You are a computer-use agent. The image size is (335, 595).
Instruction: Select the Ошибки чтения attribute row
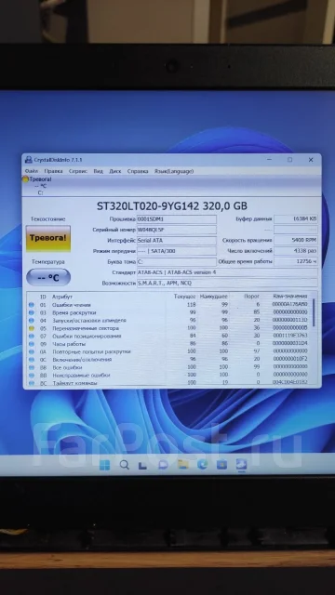[x=169, y=305]
